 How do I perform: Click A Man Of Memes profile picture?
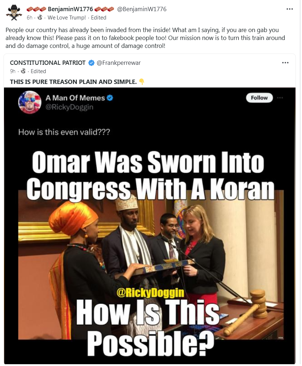point(30,102)
